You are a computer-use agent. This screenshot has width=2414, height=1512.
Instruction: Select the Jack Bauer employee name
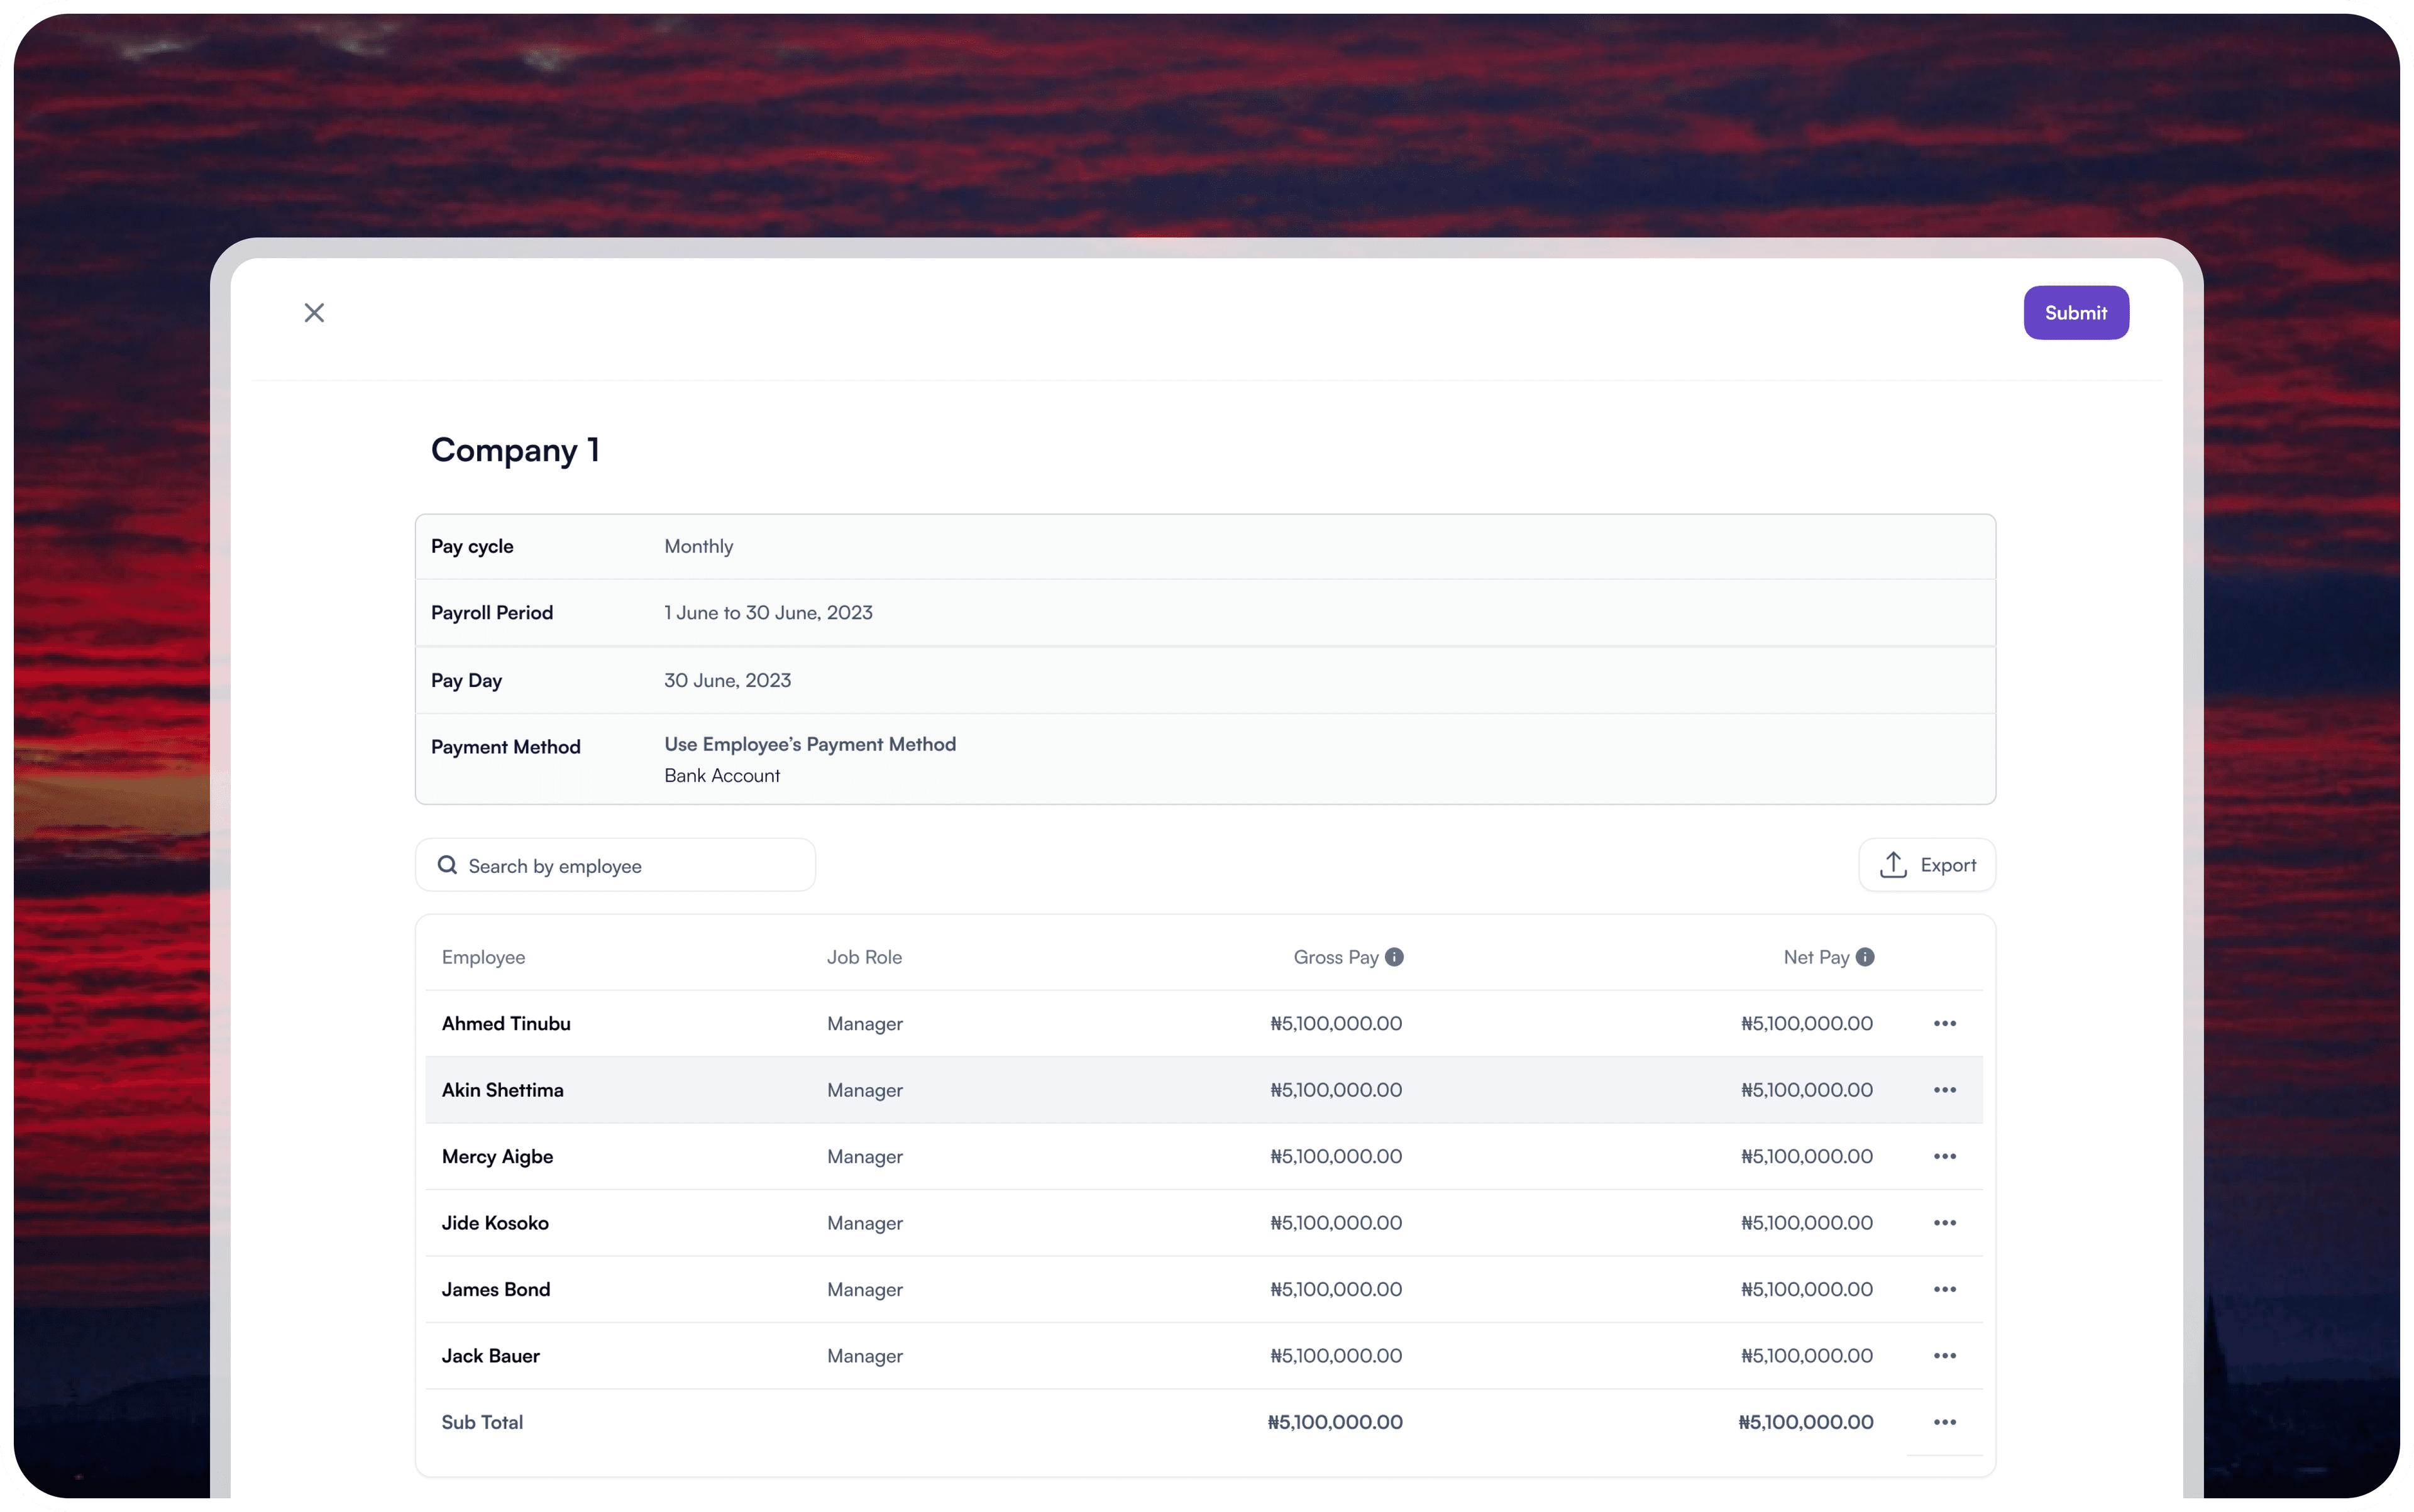[490, 1356]
